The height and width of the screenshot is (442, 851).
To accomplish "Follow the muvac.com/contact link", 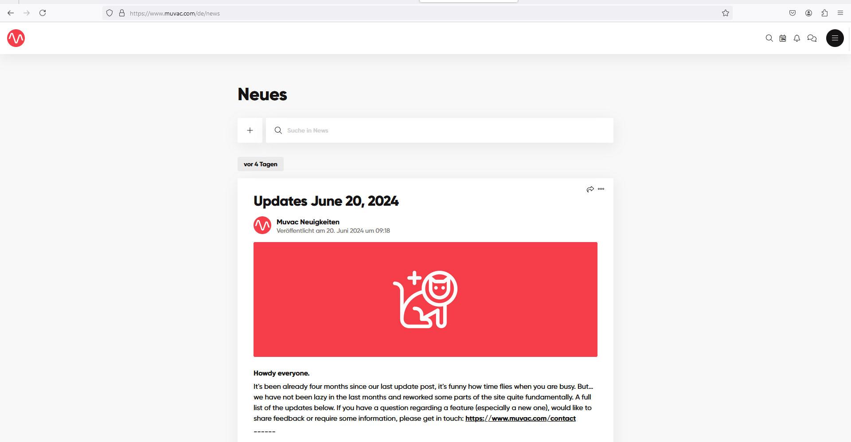I will 520,418.
